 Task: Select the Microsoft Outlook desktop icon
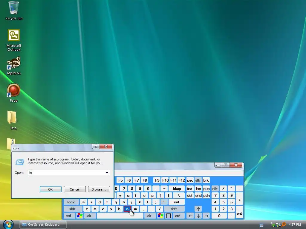[x=14, y=40]
